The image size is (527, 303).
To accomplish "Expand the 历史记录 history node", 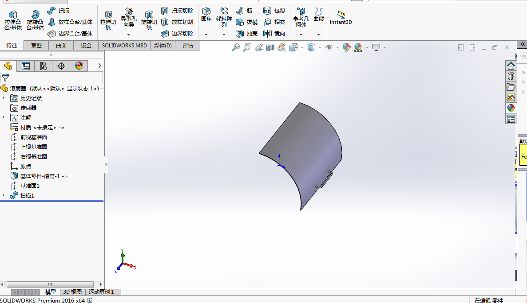I will coord(4,98).
